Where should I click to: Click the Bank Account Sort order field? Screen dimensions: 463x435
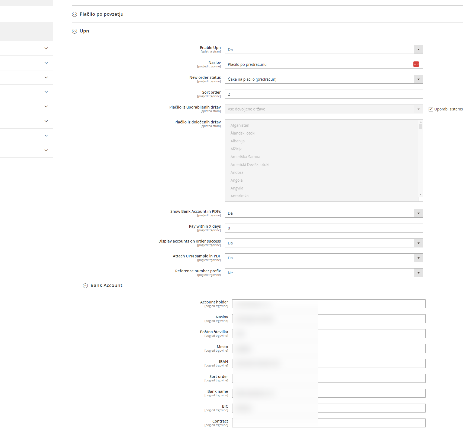[329, 378]
